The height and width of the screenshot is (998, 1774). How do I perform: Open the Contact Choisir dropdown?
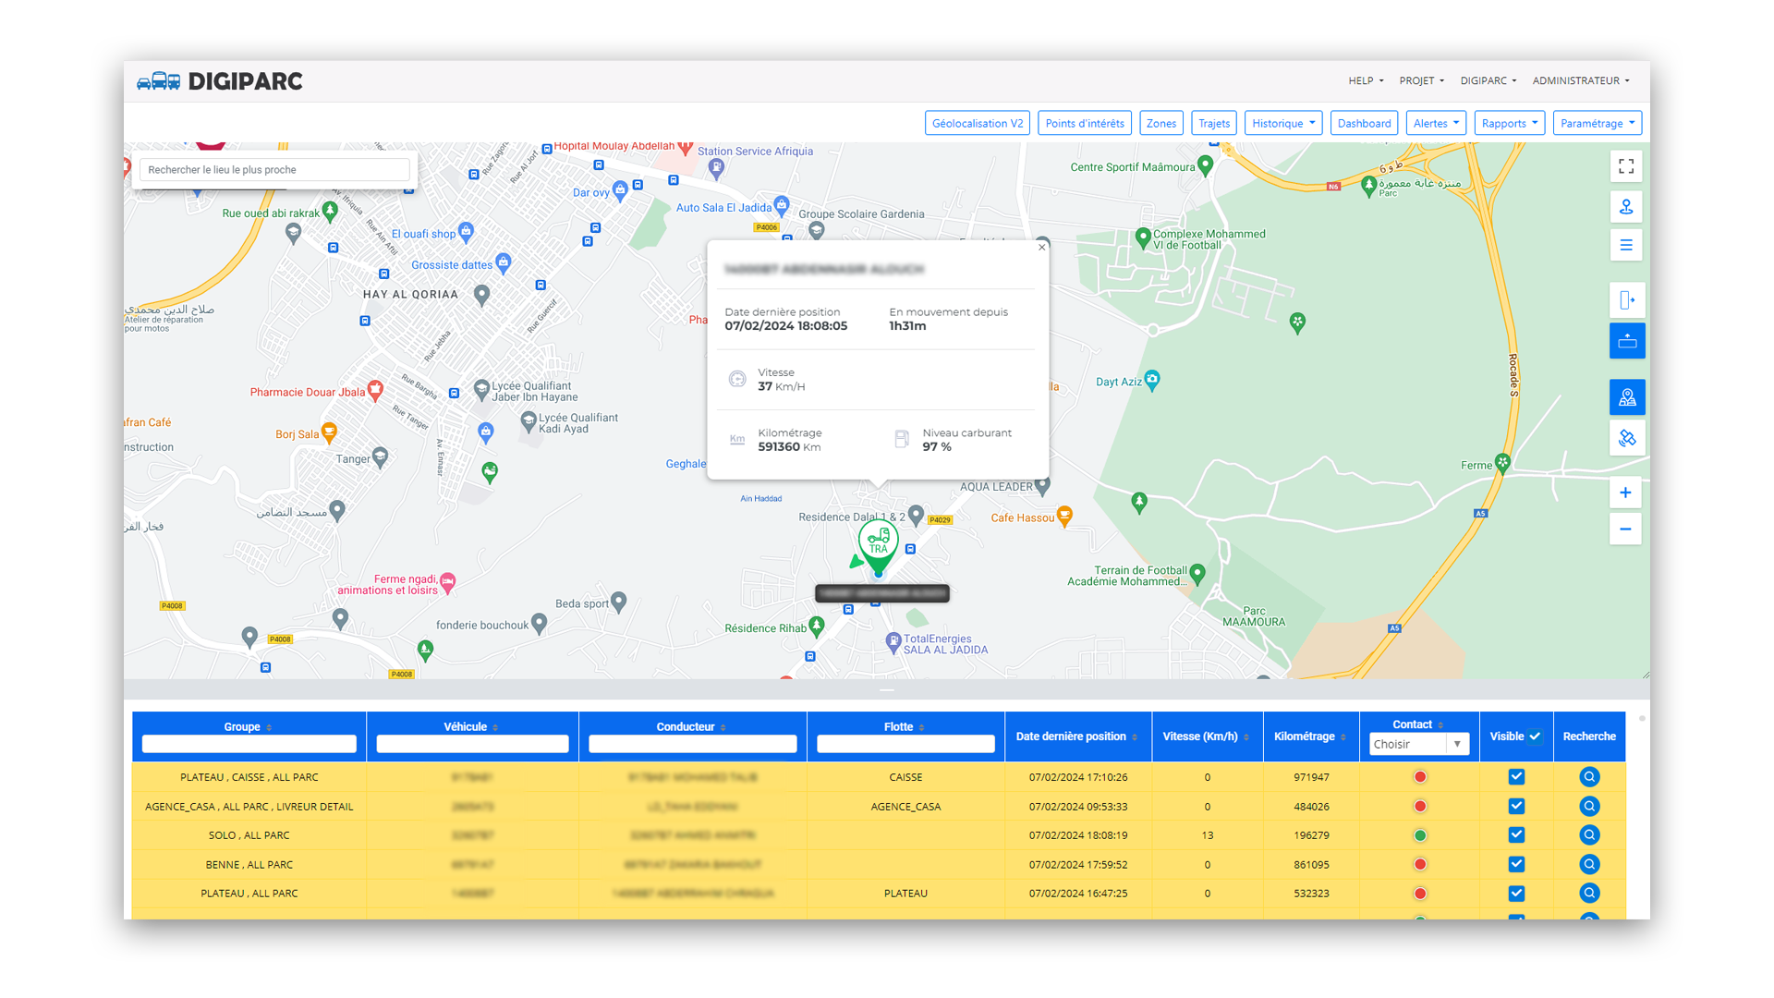pos(1418,745)
